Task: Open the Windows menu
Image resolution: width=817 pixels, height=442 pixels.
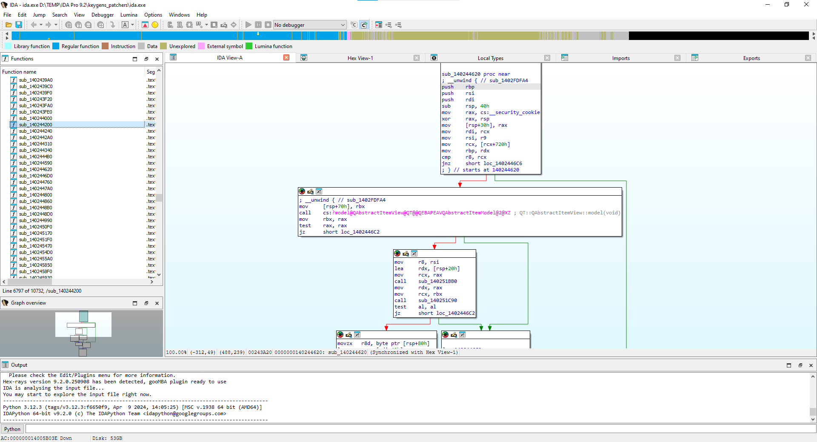Action: click(x=179, y=14)
